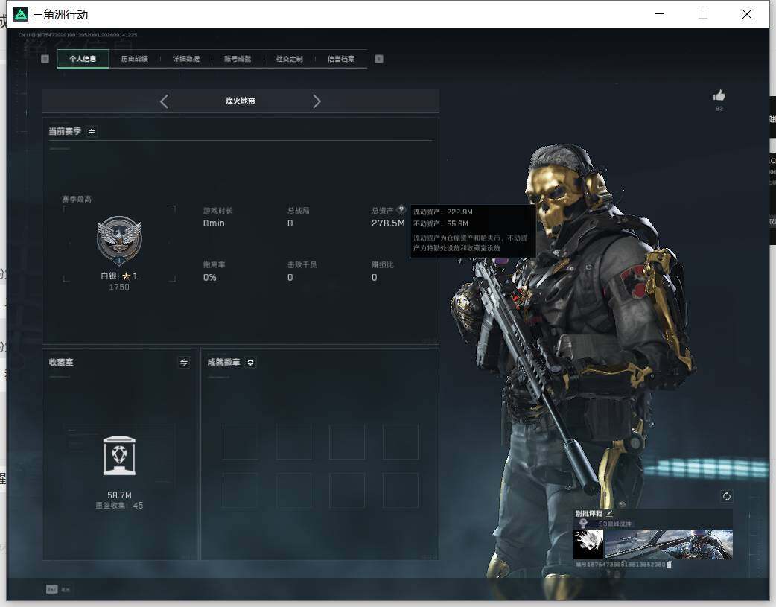Click the 图鉴收集 45 text
This screenshot has height=607, width=776.
pyautogui.click(x=119, y=506)
